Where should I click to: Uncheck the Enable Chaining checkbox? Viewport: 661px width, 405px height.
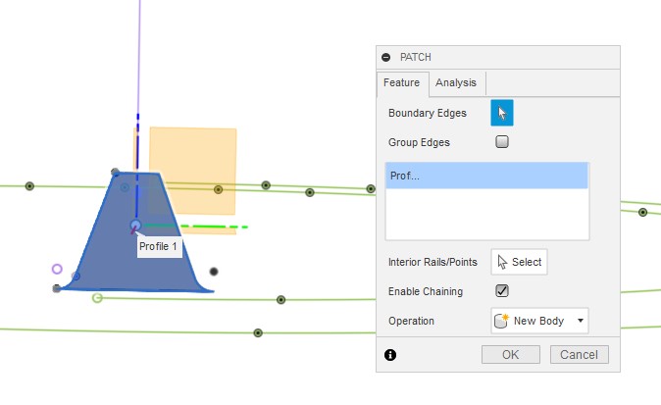pyautogui.click(x=502, y=291)
